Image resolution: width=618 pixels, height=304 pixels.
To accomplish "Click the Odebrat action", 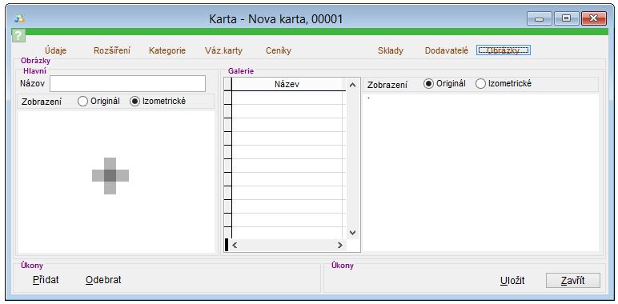I will [x=103, y=280].
